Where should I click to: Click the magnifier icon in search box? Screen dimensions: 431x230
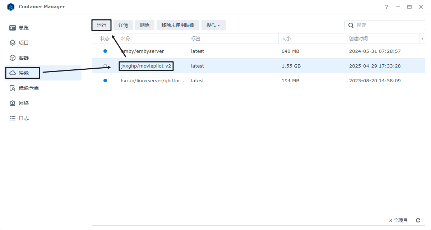tap(351, 25)
